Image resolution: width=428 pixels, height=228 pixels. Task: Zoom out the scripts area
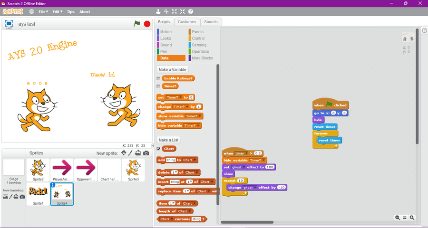point(398,218)
